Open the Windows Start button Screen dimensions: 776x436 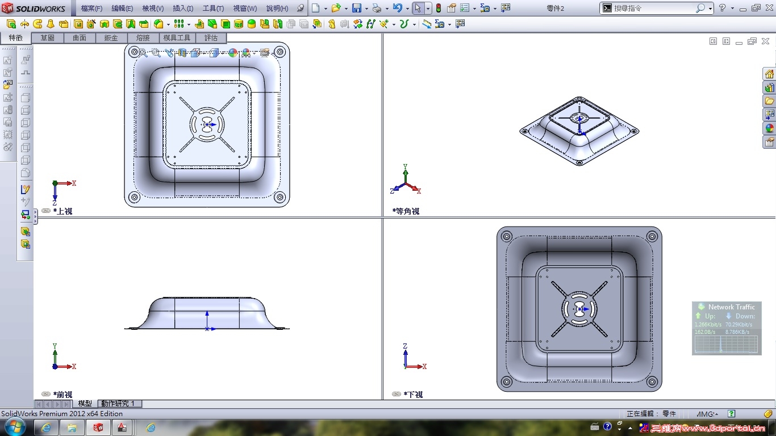click(15, 427)
